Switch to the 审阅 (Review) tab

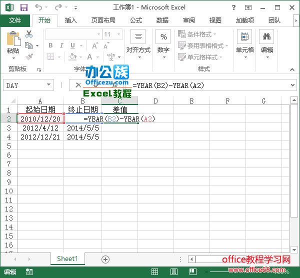(x=189, y=20)
